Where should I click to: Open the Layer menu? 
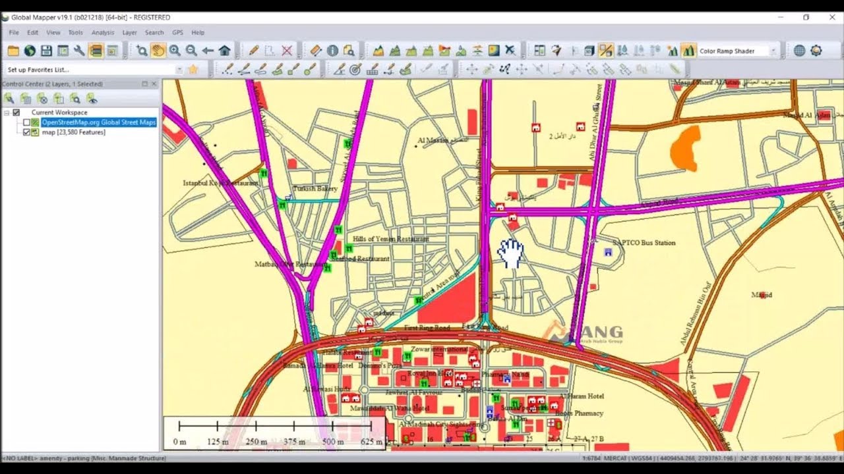click(x=129, y=32)
